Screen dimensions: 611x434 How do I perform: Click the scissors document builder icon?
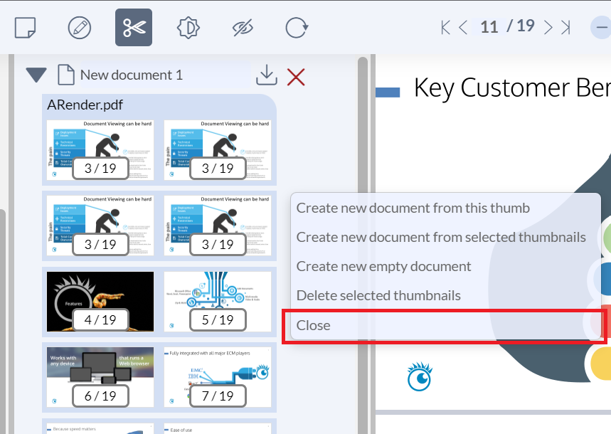(x=134, y=28)
